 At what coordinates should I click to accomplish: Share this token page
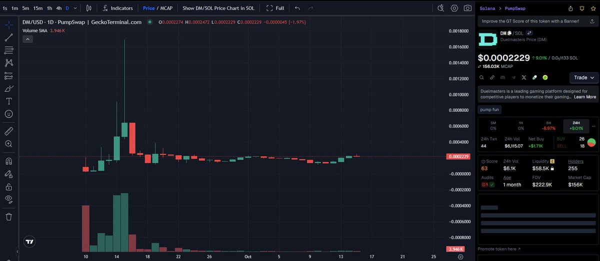click(x=570, y=8)
